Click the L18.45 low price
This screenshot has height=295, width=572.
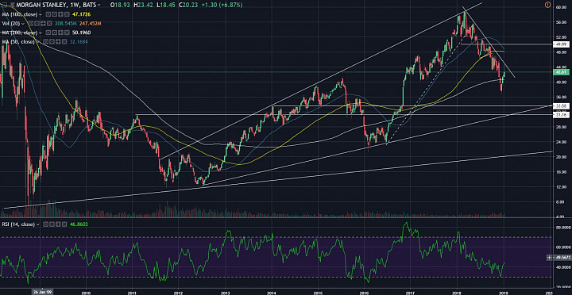pyautogui.click(x=166, y=5)
